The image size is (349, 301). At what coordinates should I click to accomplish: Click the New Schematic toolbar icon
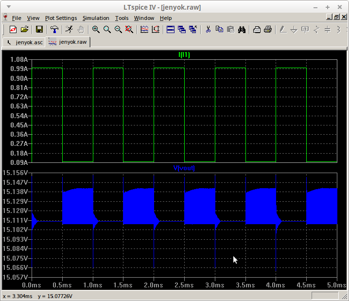[x=13, y=29]
